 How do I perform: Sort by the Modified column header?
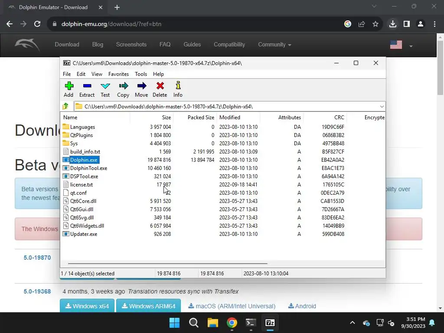coord(238,117)
